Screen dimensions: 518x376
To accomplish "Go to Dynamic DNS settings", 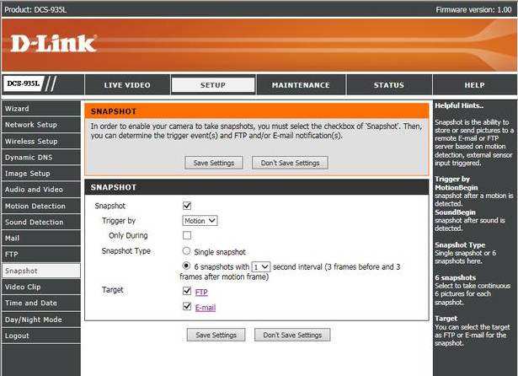I will [x=41, y=158].
